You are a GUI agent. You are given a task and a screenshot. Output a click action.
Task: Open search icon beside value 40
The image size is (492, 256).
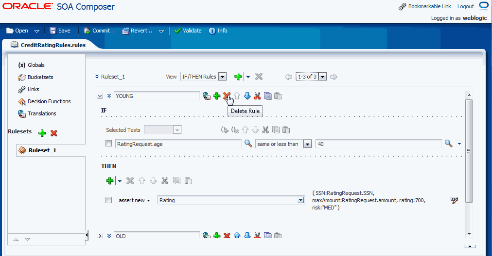449,144
